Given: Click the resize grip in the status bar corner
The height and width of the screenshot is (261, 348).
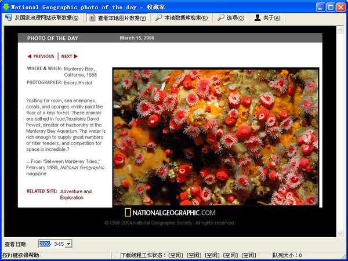Looking at the screenshot, I should point(344,257).
